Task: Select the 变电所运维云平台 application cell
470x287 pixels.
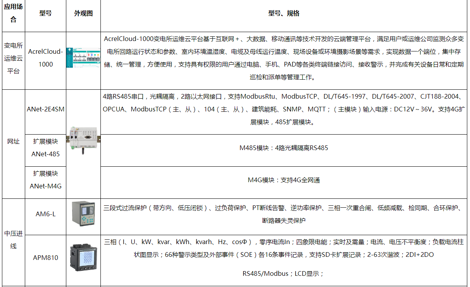Action: (x=13, y=58)
